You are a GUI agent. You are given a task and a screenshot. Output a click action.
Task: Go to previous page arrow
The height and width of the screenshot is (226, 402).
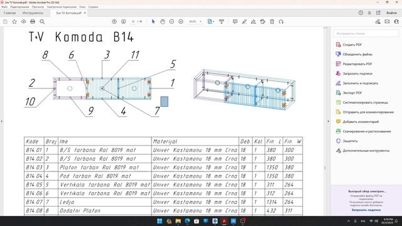(x=114, y=22)
